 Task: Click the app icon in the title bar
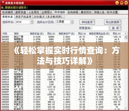pyautogui.click(x=3, y=2)
